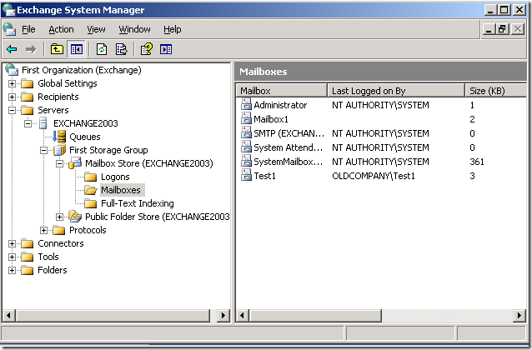The height and width of the screenshot is (350, 532).
Task: Restore the inner MMC child window
Action: click(x=503, y=29)
